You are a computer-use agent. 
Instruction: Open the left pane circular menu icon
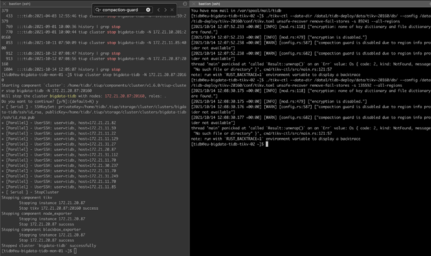click(x=185, y=4)
